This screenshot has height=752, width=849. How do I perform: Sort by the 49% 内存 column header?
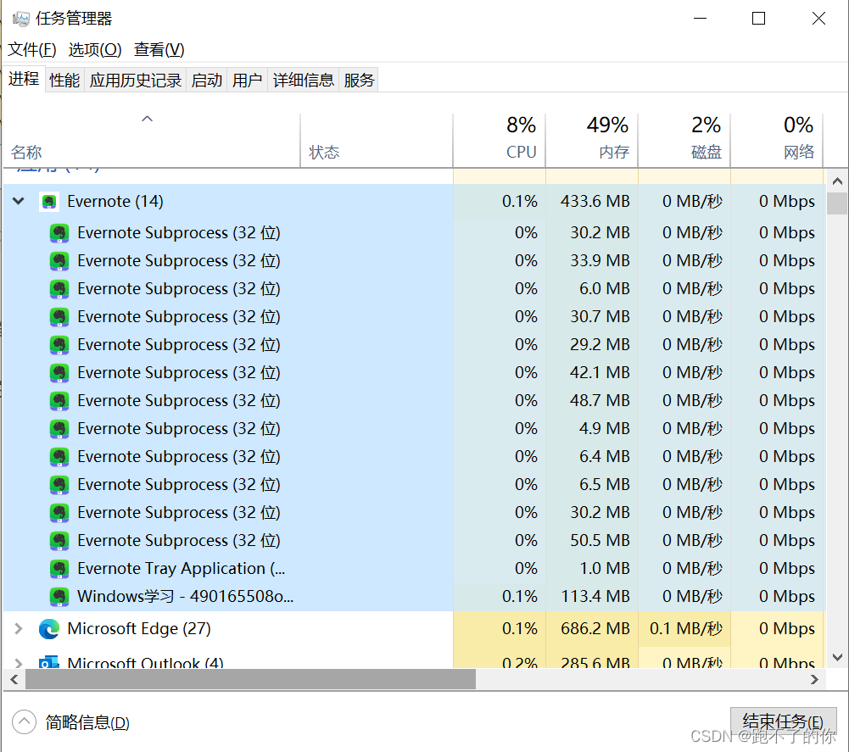click(592, 140)
